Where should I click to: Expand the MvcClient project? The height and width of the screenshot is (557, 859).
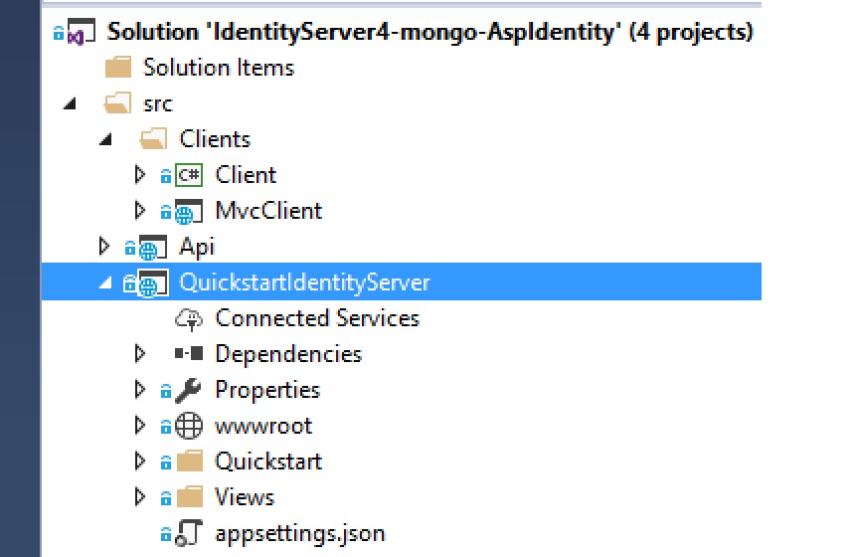(140, 211)
